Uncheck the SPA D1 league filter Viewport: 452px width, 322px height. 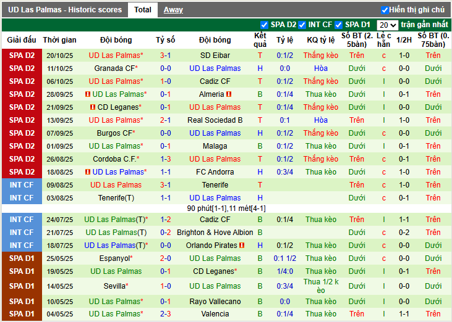(339, 25)
